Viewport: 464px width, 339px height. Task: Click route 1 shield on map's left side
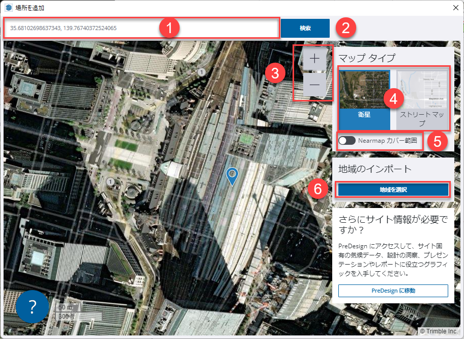point(110,181)
